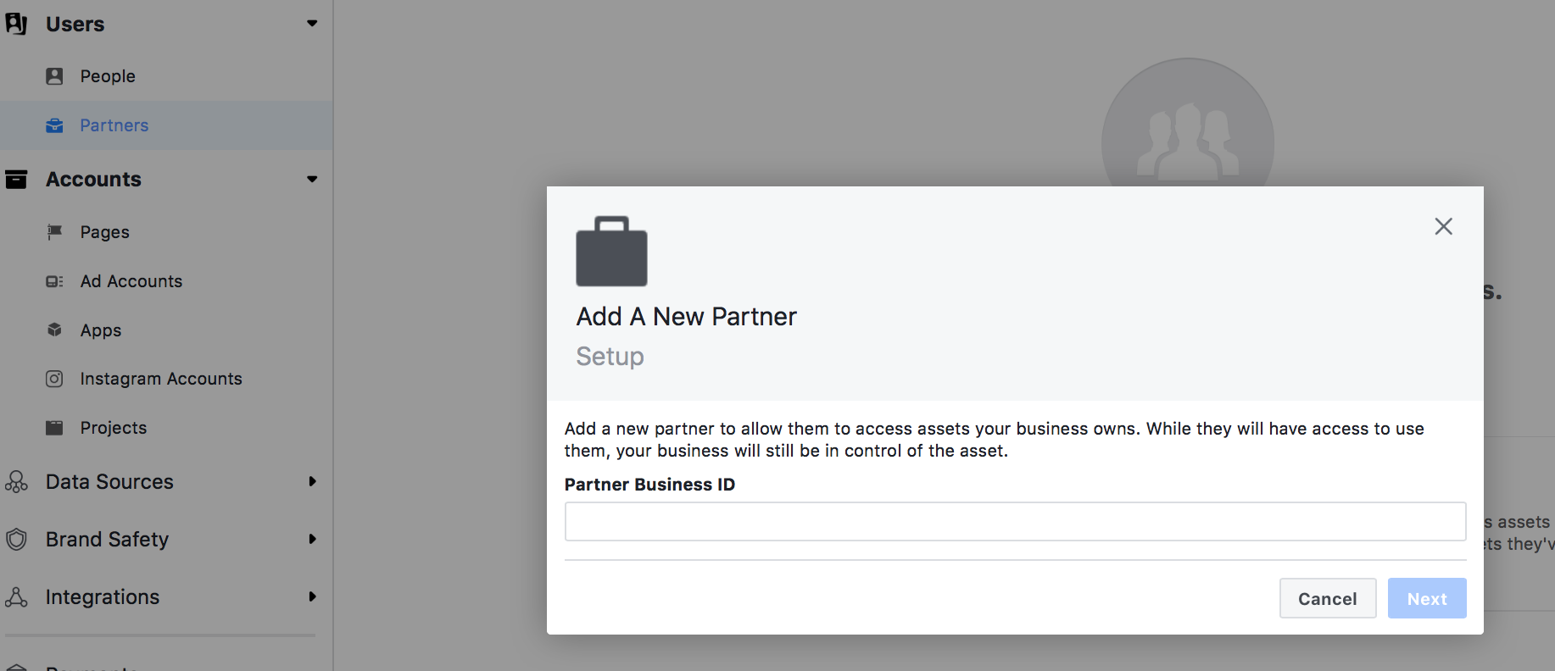Click the Data Sources icon
This screenshot has width=1555, height=671.
(16, 482)
